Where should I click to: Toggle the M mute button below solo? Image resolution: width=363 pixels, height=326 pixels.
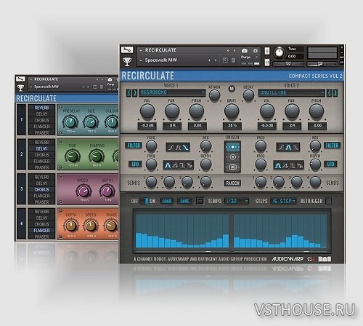(x=267, y=63)
